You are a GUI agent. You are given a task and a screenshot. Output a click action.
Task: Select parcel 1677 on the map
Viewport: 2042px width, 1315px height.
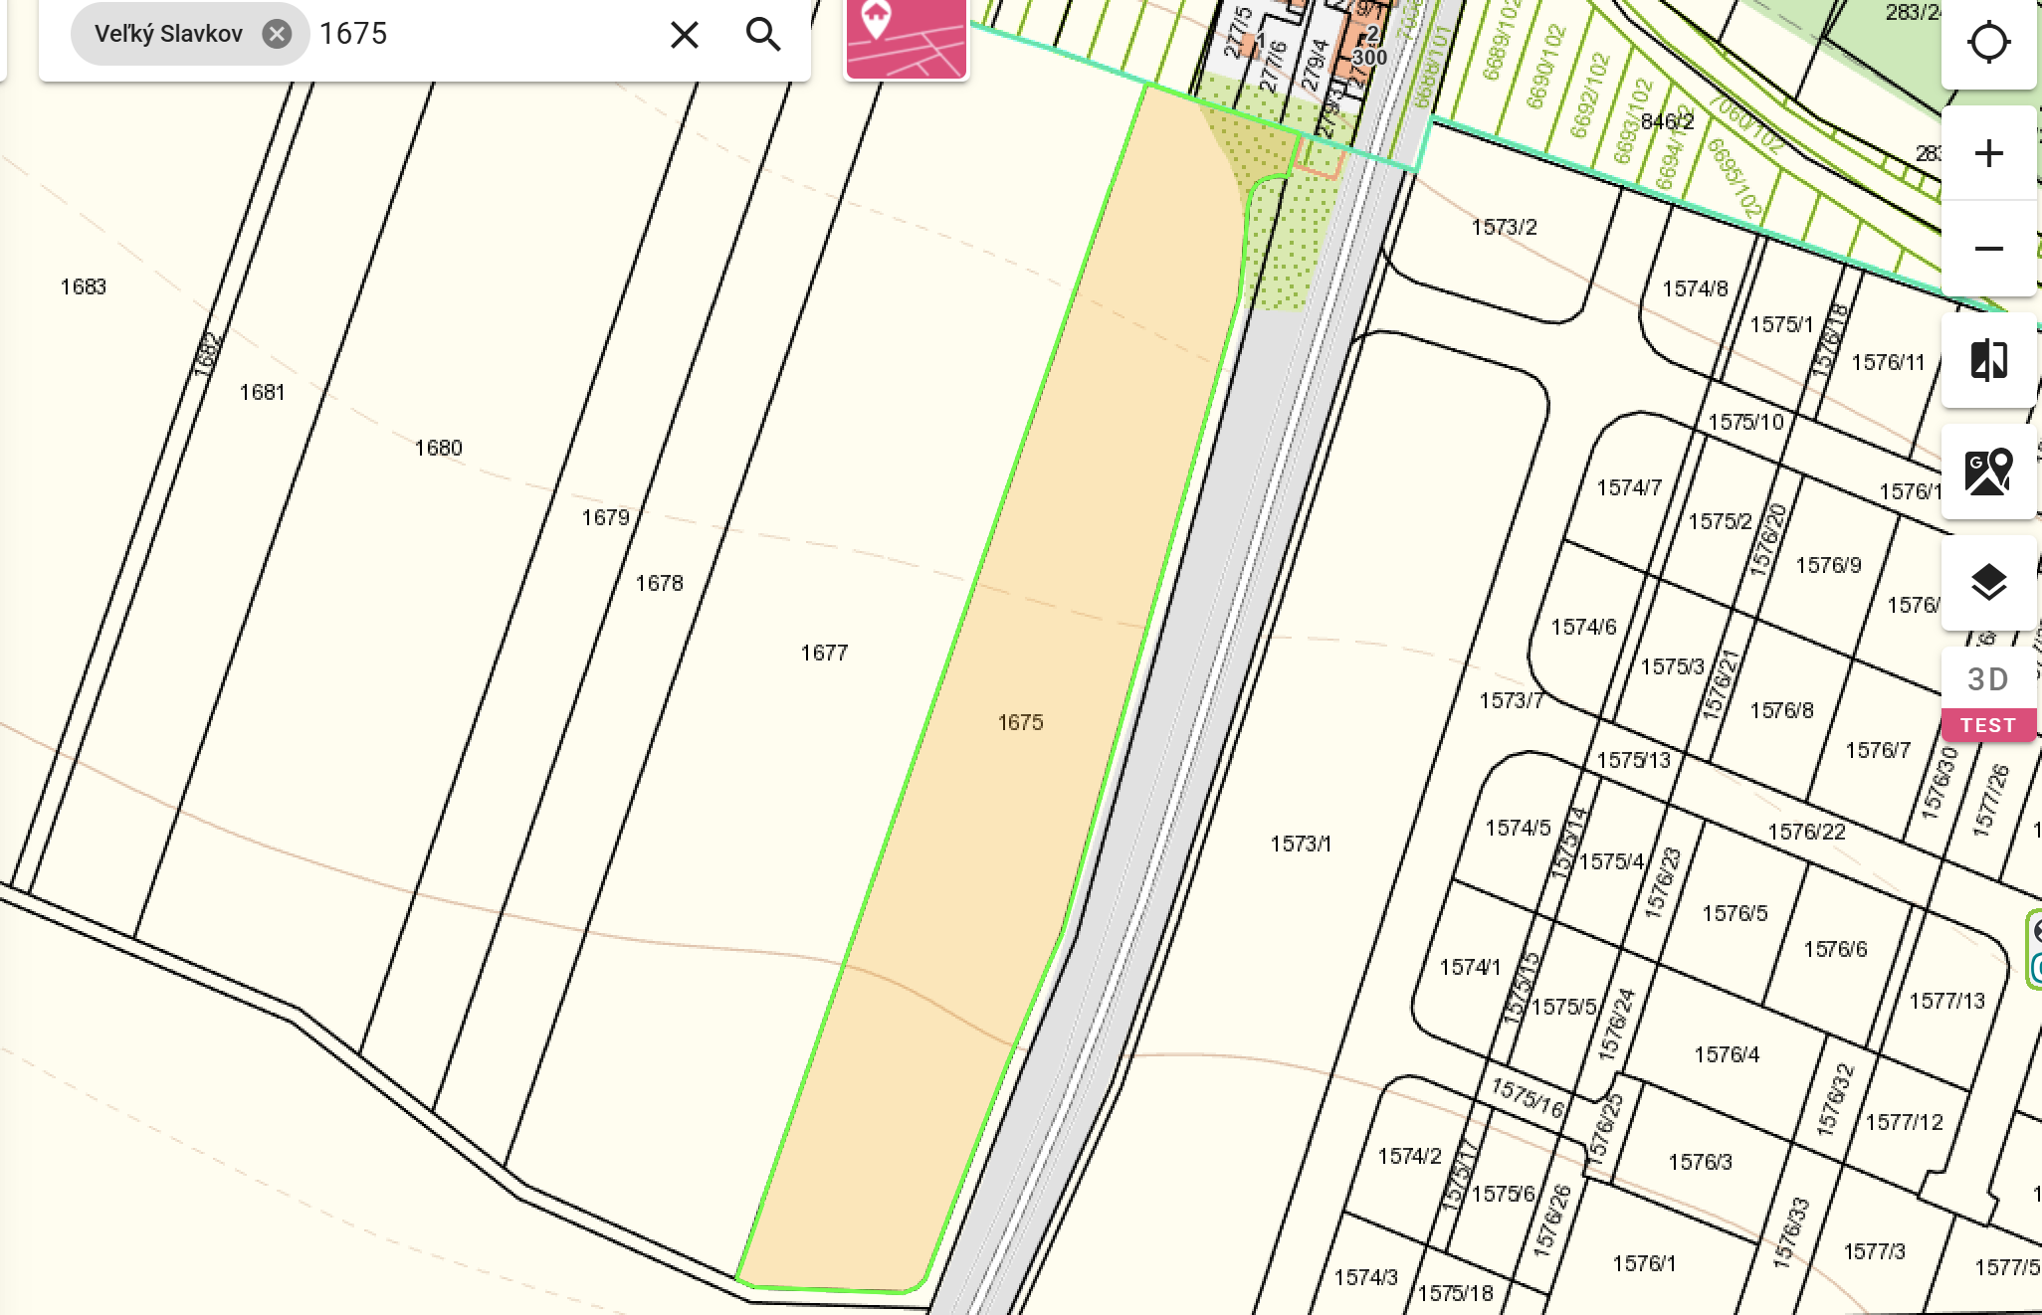pyautogui.click(x=824, y=653)
